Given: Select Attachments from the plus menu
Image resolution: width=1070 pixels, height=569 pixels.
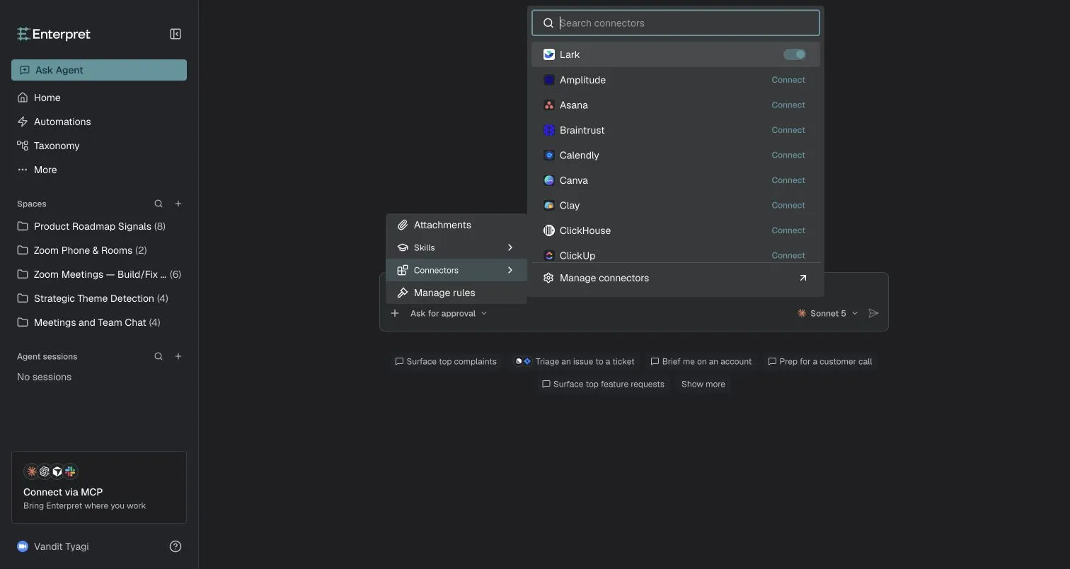Looking at the screenshot, I should (456, 225).
